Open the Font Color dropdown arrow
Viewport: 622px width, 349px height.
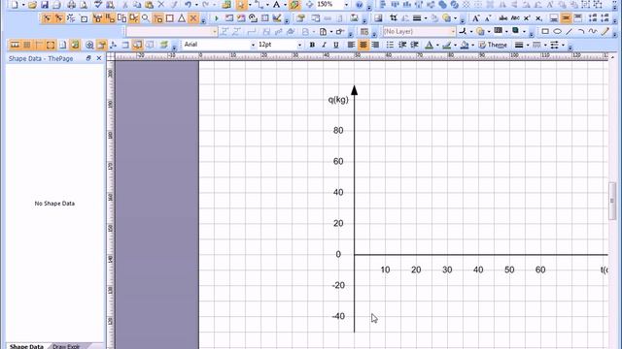(x=437, y=46)
